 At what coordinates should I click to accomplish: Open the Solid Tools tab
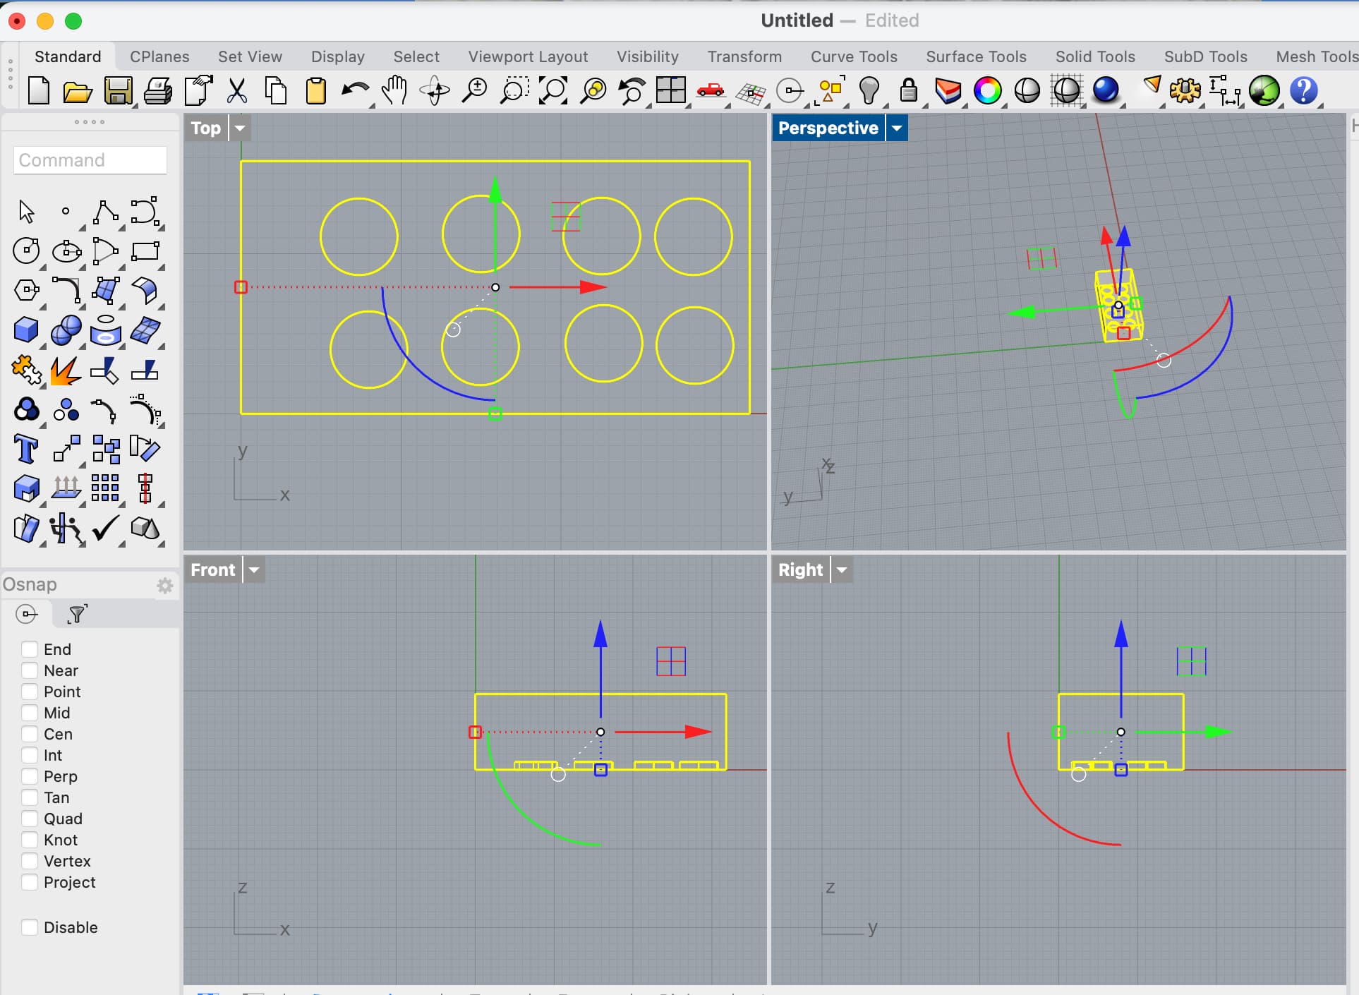[1094, 56]
